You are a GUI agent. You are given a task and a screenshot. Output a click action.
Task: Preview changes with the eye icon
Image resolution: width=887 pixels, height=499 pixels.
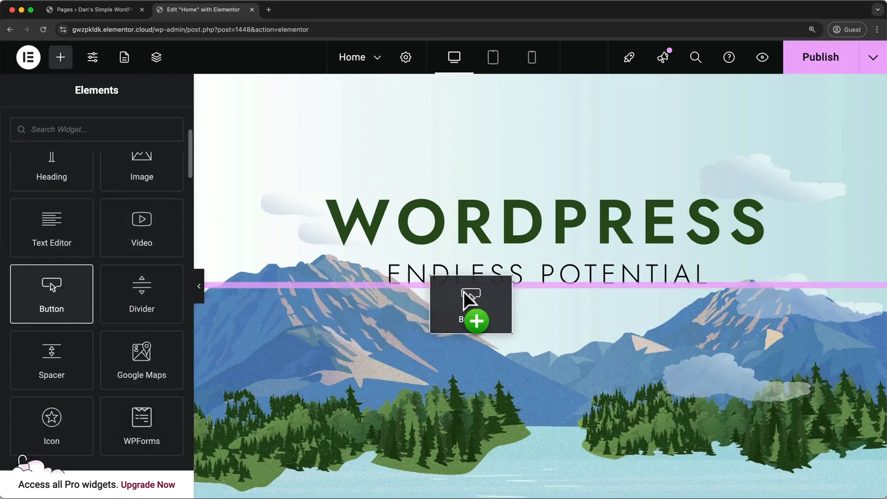[762, 57]
